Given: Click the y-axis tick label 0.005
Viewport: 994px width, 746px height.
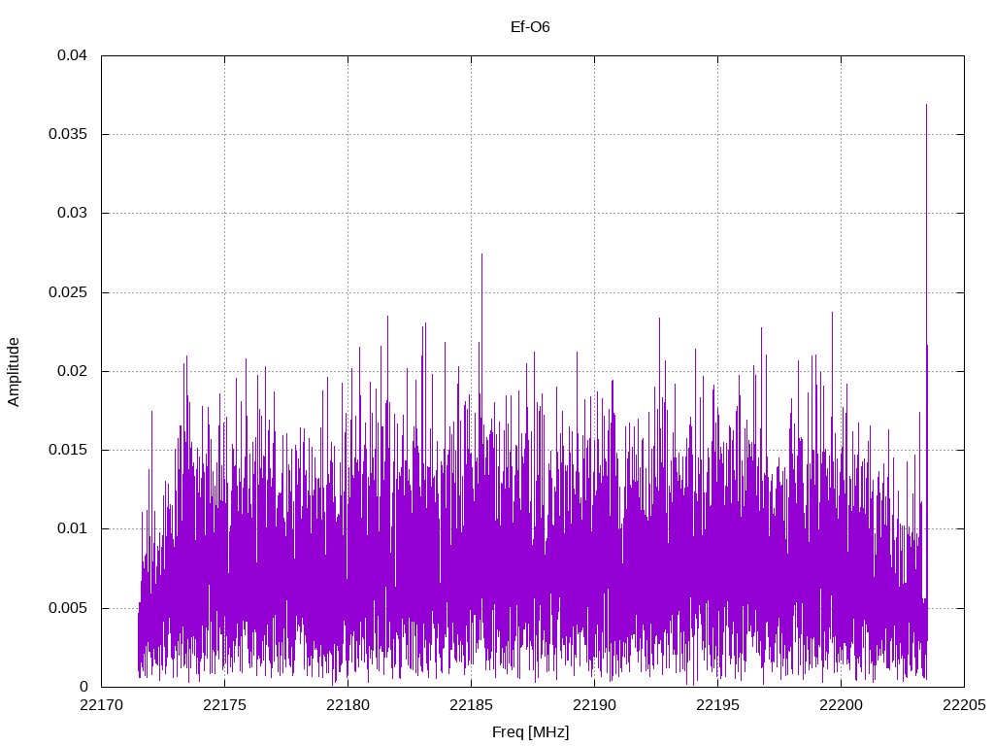Looking at the screenshot, I should [x=68, y=608].
